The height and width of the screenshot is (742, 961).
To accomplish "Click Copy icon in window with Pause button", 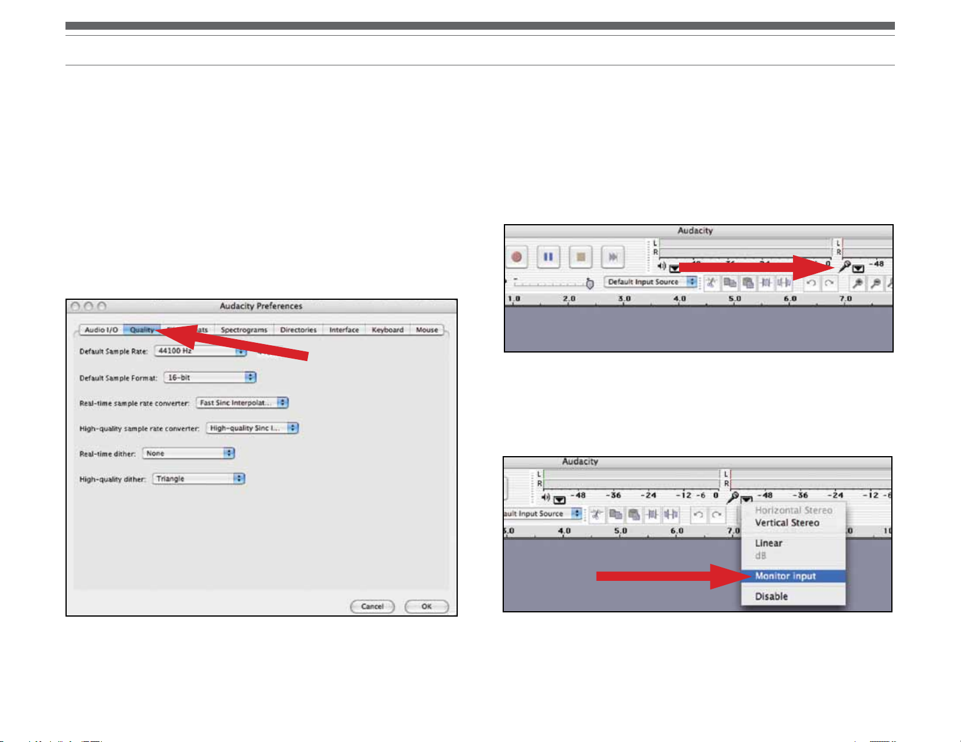I will point(730,282).
